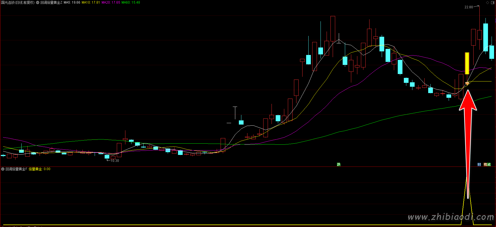Click the orange 榜 marker icon
Viewport: 496px width, 227px height.
(x=485, y=164)
